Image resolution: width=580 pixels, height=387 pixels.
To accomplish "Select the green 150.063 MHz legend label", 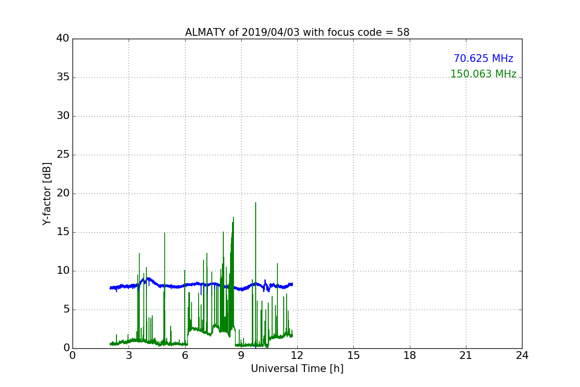I will click(x=483, y=74).
